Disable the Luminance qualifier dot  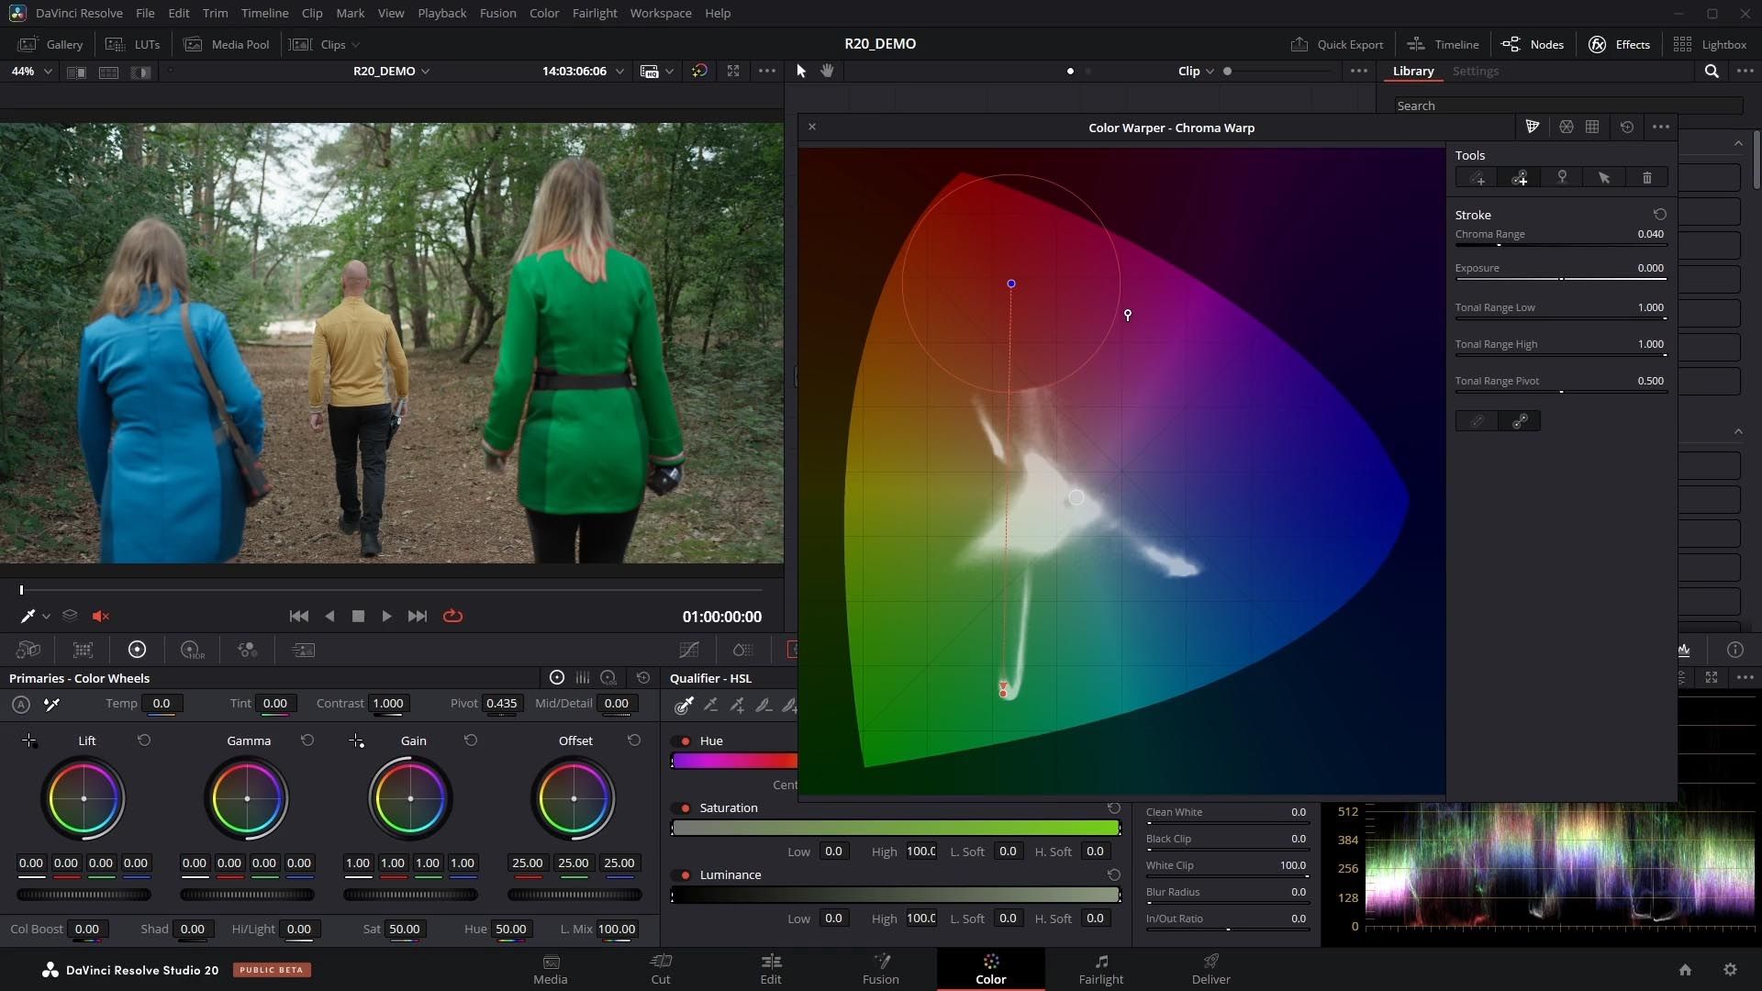(x=685, y=875)
